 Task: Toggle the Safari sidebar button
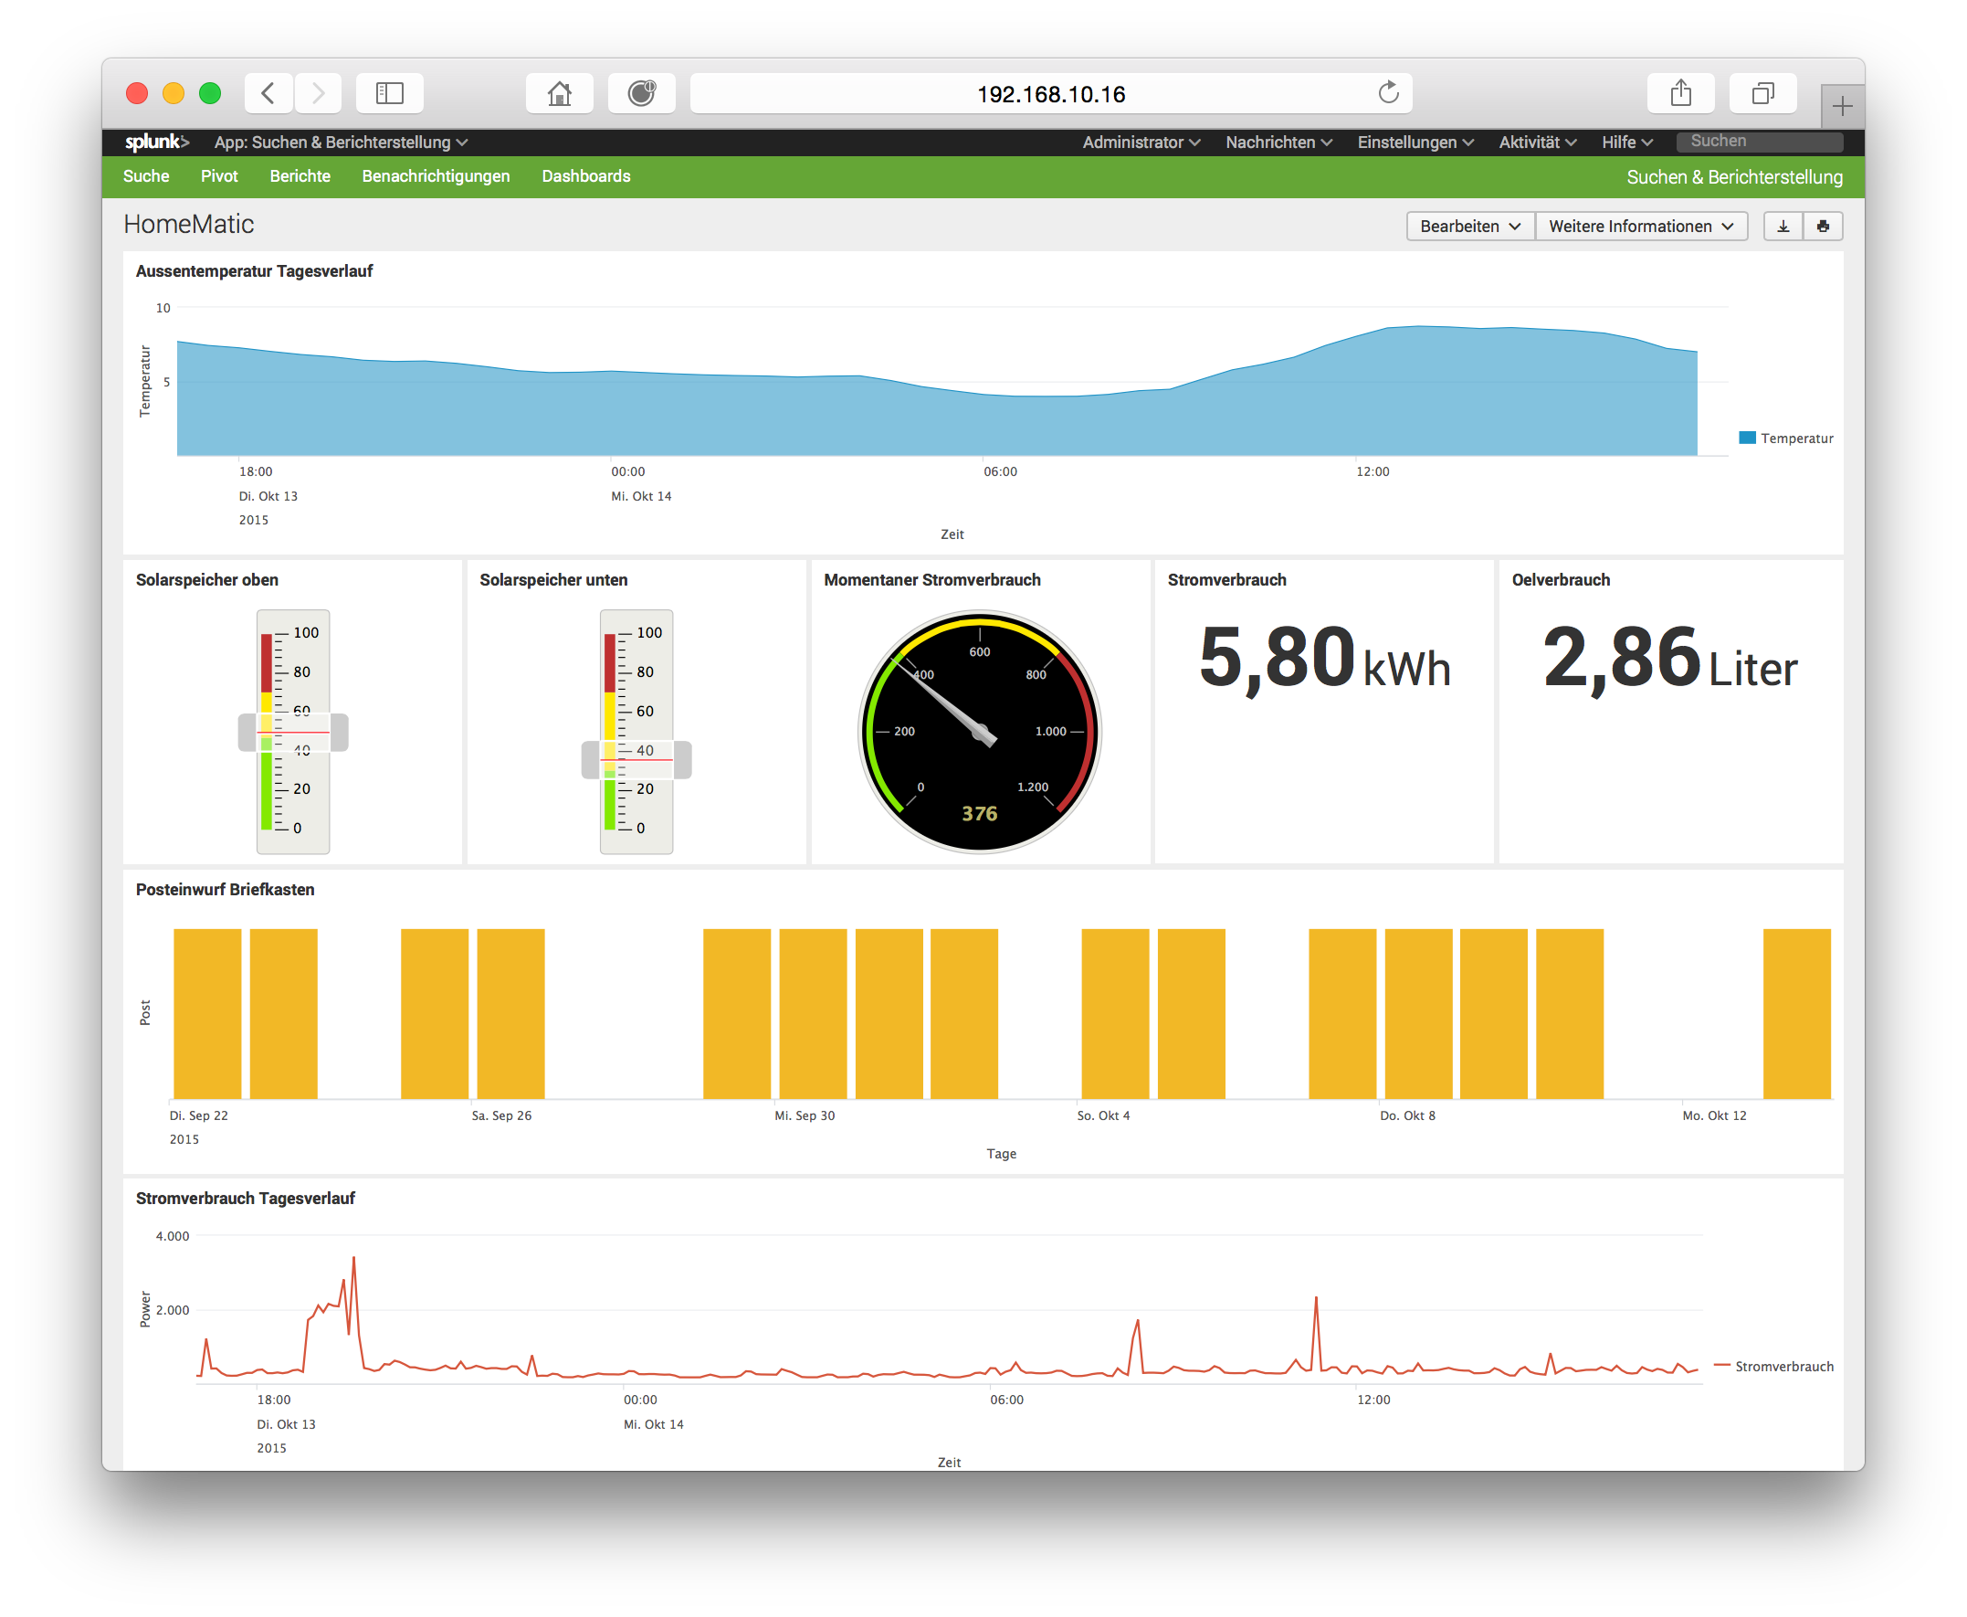point(389,93)
